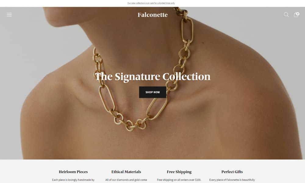Viewport: 305px width, 183px height.
Task: Click the Free Shipping heading
Action: point(179,172)
